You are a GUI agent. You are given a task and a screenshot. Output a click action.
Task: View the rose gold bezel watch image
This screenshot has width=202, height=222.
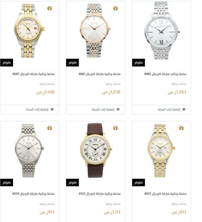point(95,30)
